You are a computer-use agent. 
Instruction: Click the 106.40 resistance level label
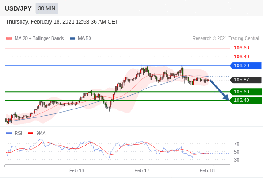coord(241,57)
